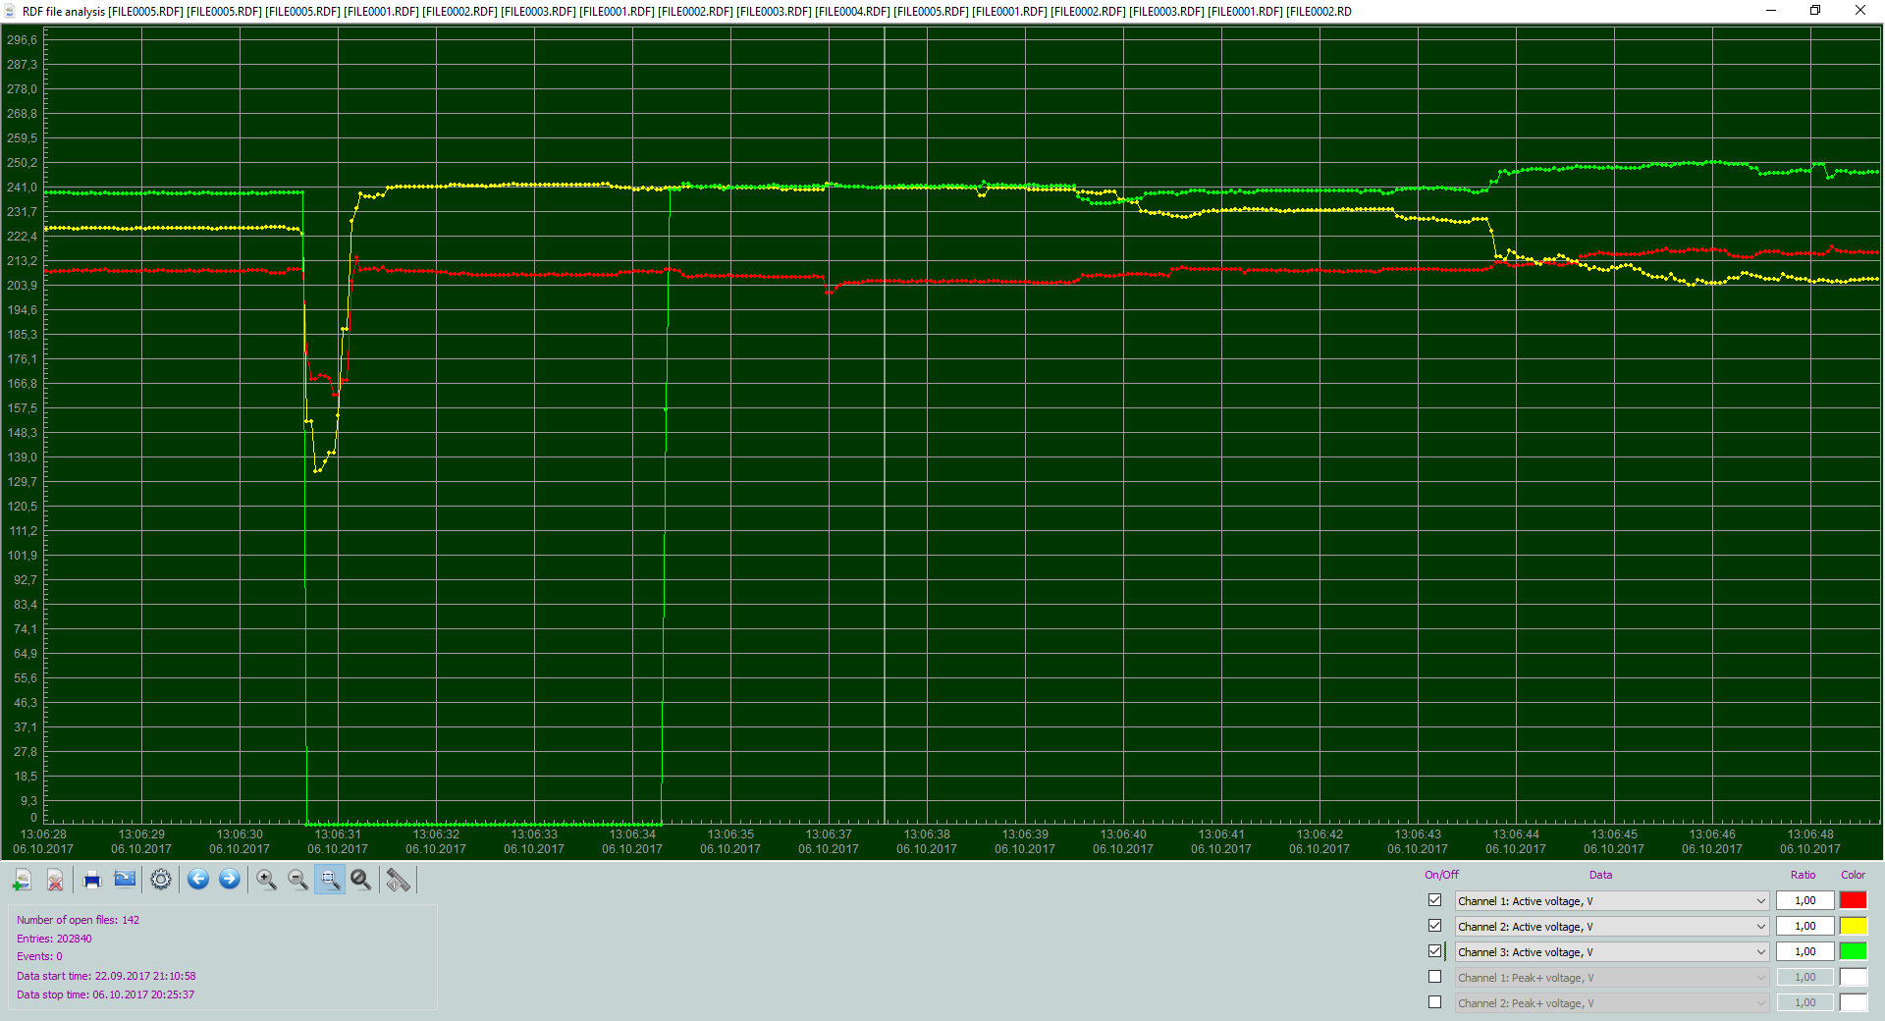Open Channel 3 Active voltage dropdown

click(1612, 951)
